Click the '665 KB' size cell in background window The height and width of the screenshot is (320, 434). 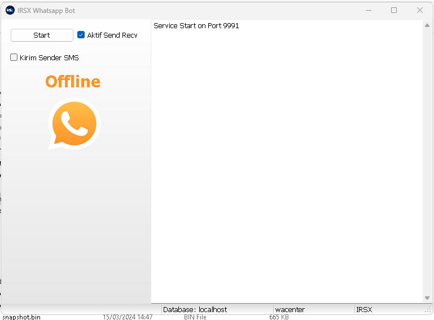coord(279,317)
